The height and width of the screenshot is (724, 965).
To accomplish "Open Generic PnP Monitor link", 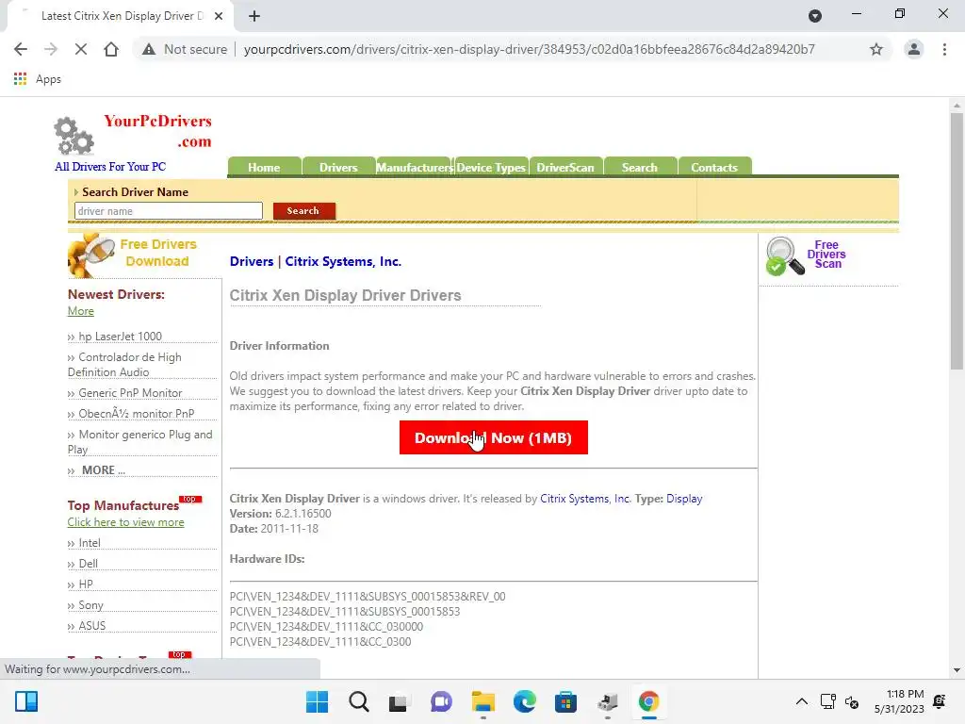I will [x=130, y=393].
